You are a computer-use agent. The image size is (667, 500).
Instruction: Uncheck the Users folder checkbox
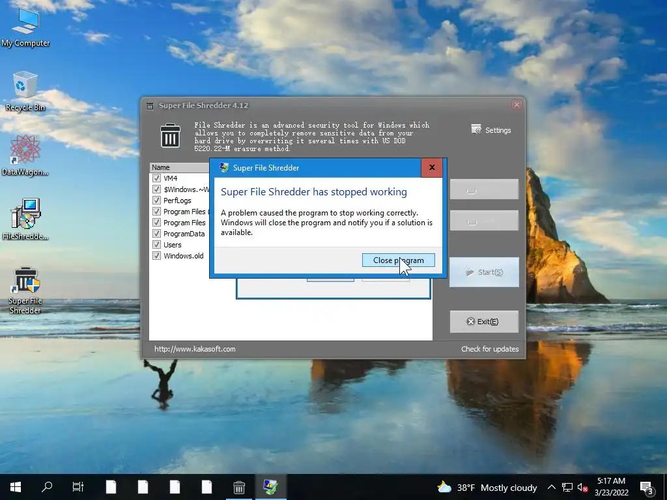156,245
